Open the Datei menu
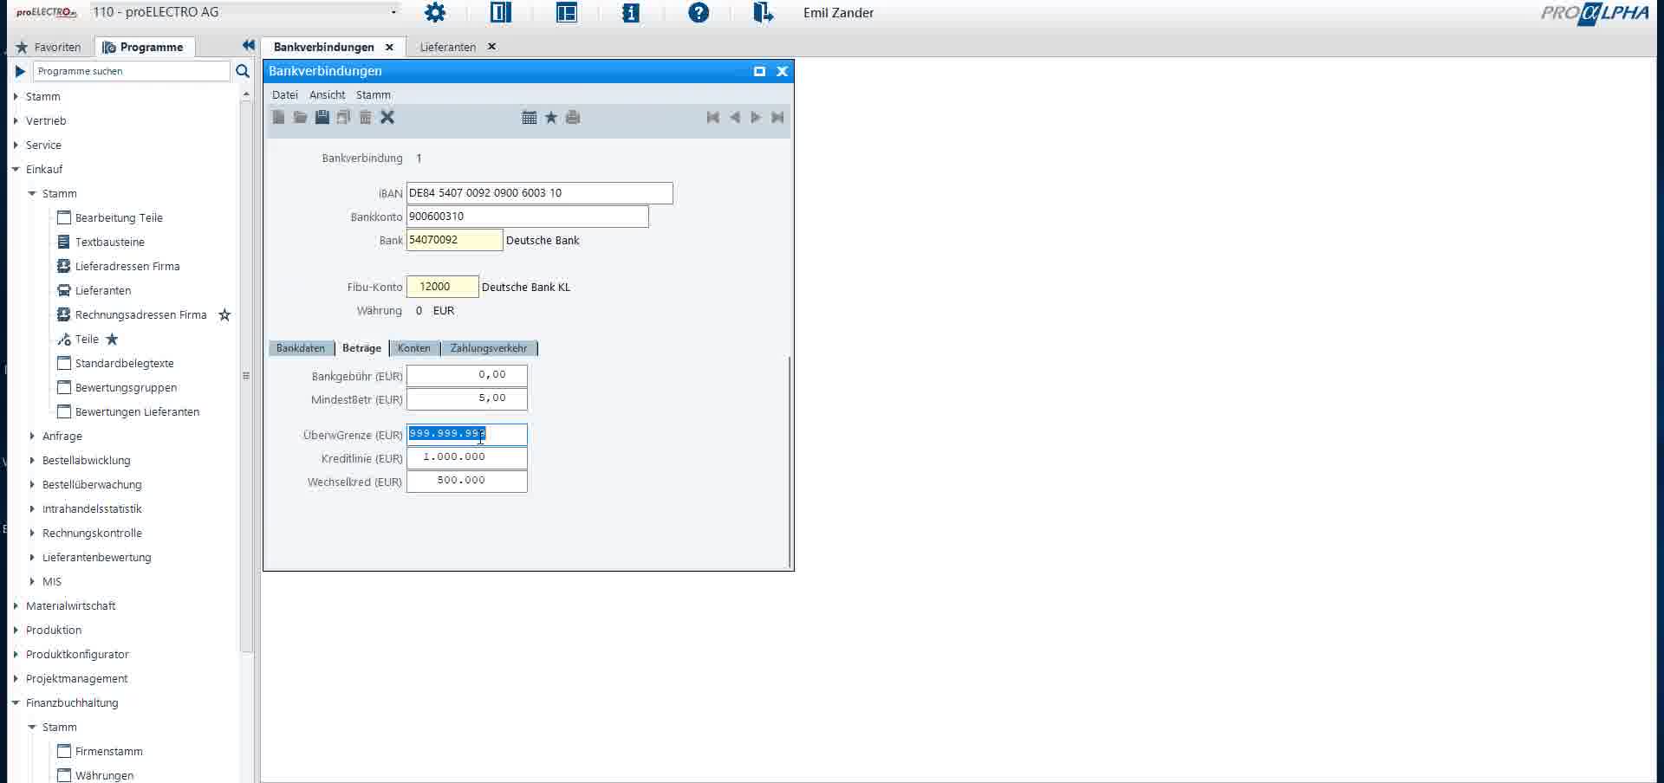 pyautogui.click(x=284, y=94)
